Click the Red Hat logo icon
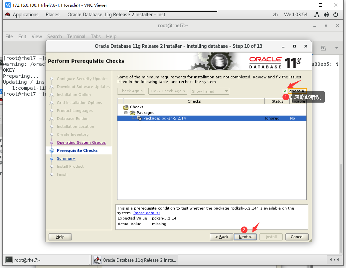 tap(8, 15)
